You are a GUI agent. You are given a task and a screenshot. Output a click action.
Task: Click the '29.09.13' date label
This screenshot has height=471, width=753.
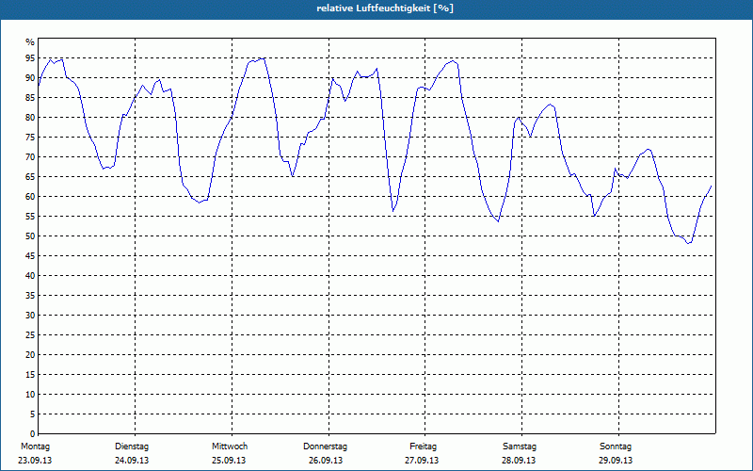pos(616,461)
